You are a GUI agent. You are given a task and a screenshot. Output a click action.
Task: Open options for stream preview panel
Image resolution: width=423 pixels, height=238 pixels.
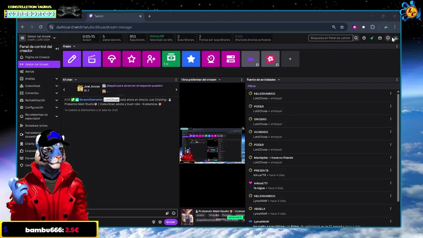tap(242, 80)
